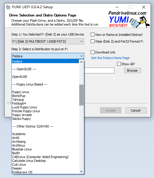Click --- Other Distros 32/64 Bit --- header

click(45, 126)
